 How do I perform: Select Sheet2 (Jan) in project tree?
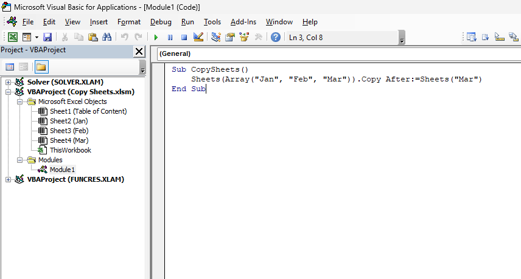click(x=69, y=121)
